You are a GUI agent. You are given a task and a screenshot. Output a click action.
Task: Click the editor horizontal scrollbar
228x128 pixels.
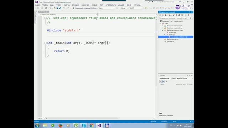coord(100,118)
